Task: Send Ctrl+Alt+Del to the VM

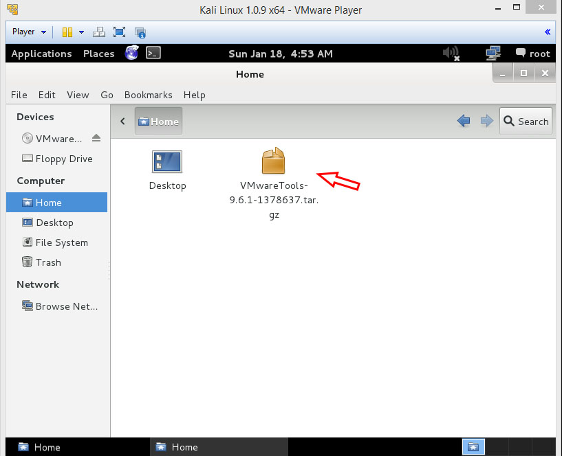Action: pos(99,32)
